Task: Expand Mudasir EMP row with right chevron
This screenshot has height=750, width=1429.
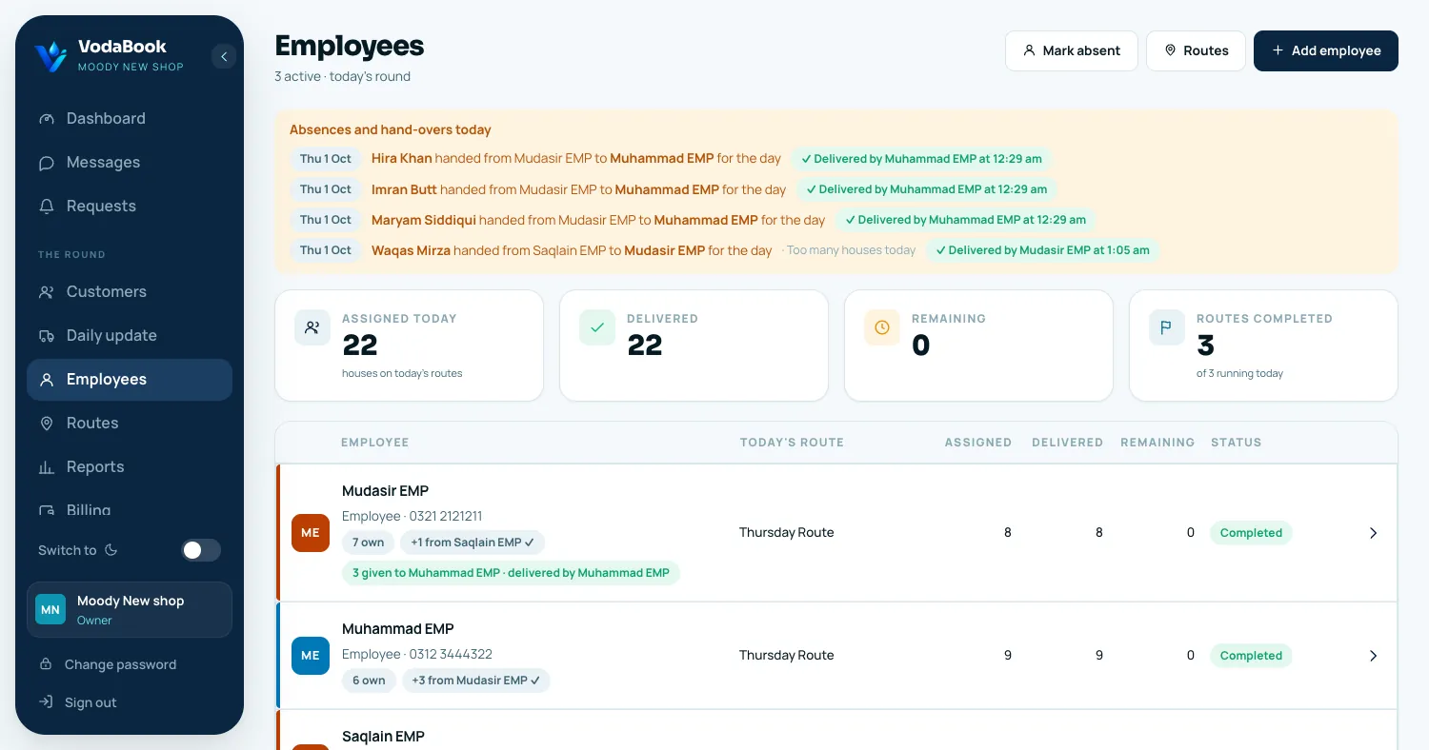Action: tap(1373, 533)
